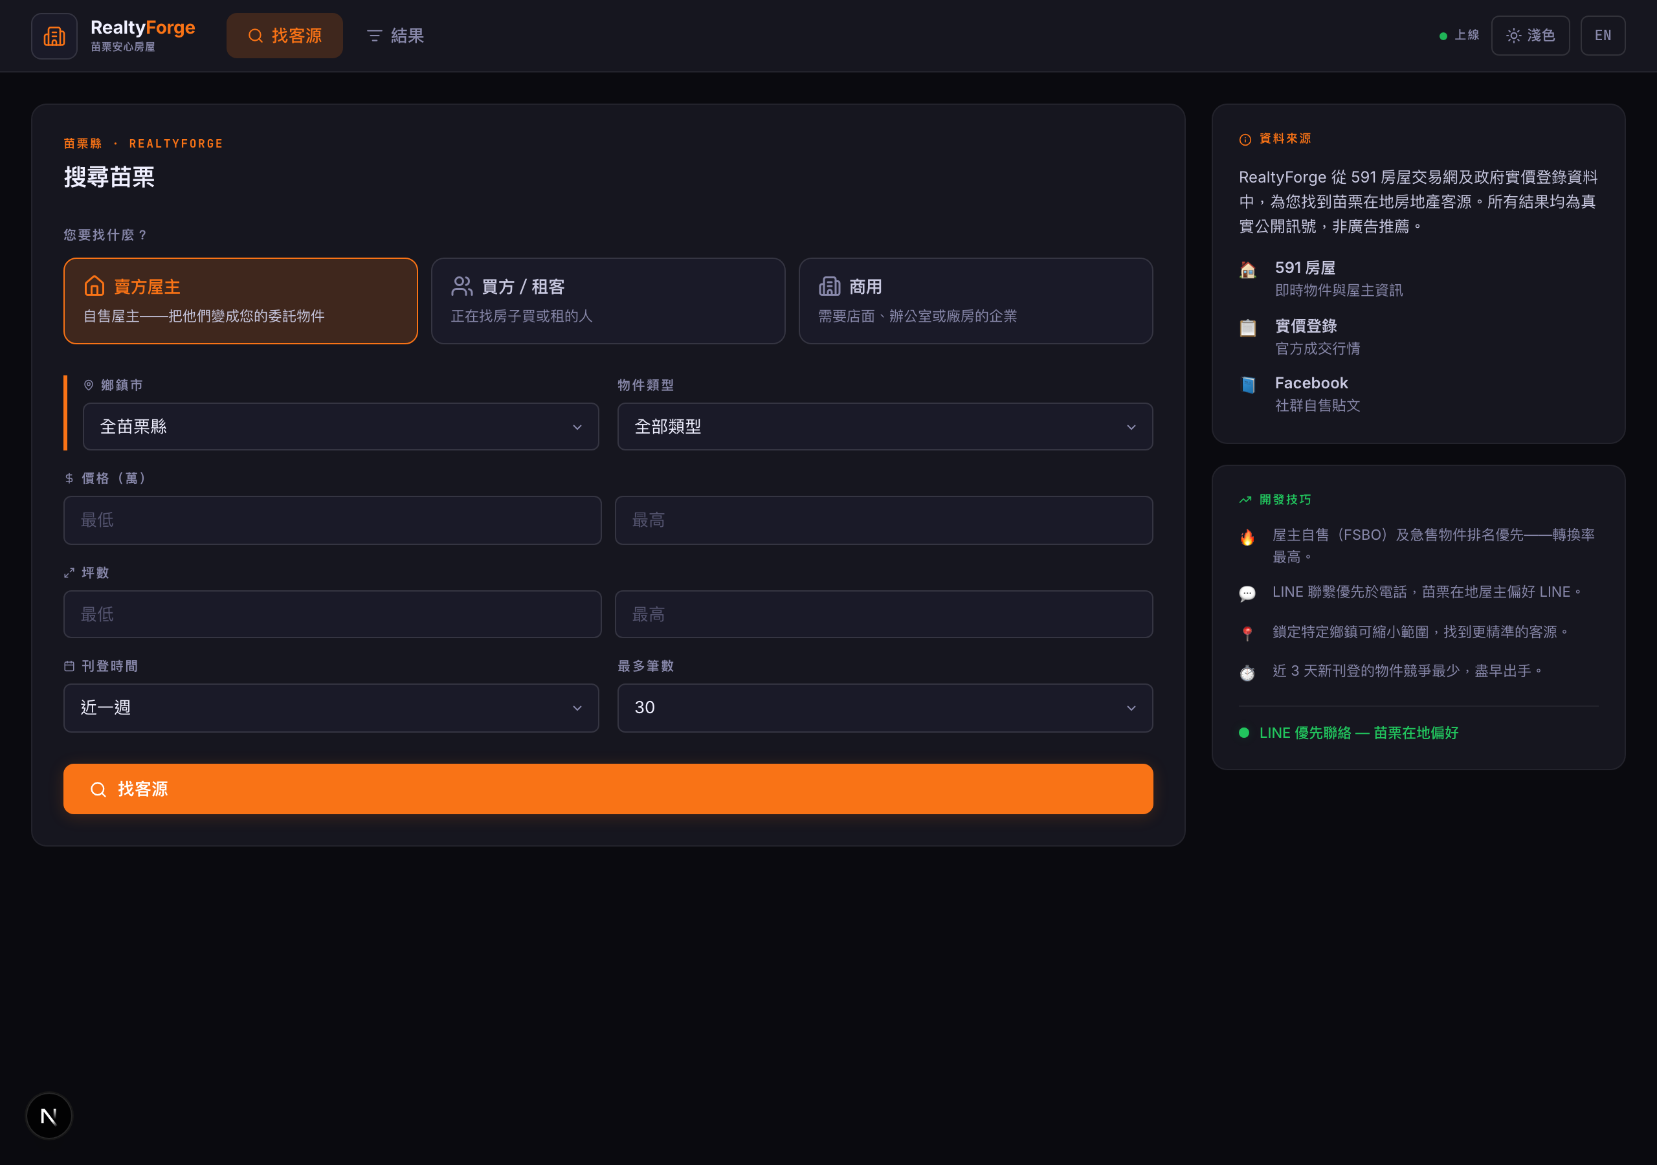Click the 上線 status text
Screen dimensions: 1657x1165
(x=1467, y=36)
